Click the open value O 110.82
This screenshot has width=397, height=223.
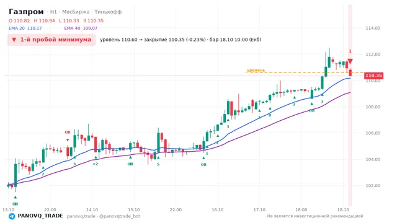19,20
